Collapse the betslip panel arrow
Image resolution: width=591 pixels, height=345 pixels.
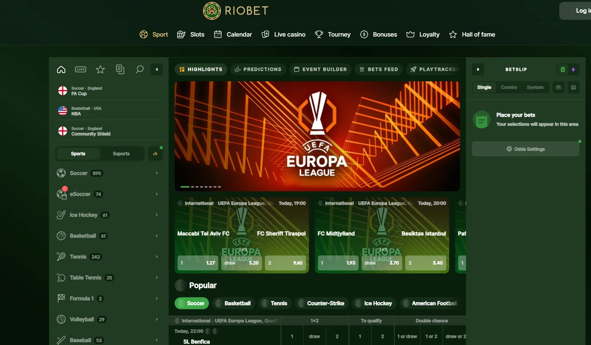(478, 69)
